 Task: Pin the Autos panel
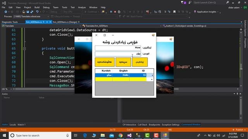[x=237, y=94]
